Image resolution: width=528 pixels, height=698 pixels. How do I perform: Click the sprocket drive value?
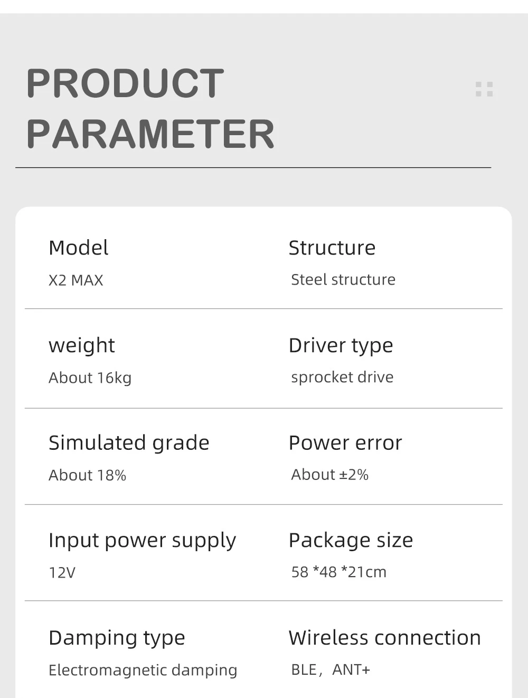coord(343,377)
